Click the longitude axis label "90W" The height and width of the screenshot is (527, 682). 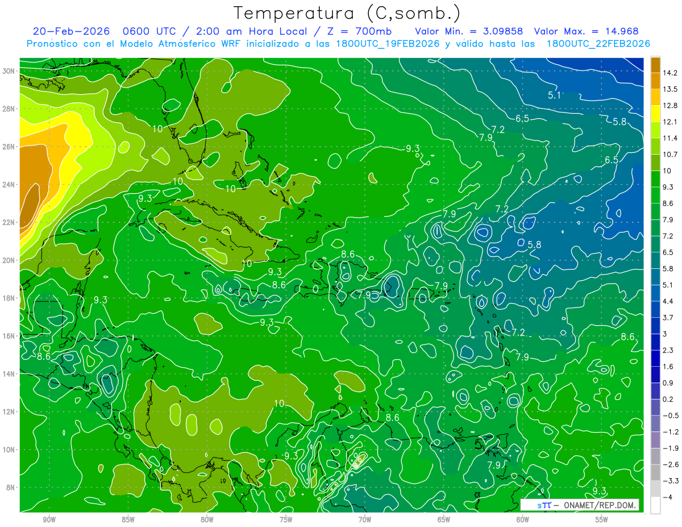pyautogui.click(x=49, y=520)
